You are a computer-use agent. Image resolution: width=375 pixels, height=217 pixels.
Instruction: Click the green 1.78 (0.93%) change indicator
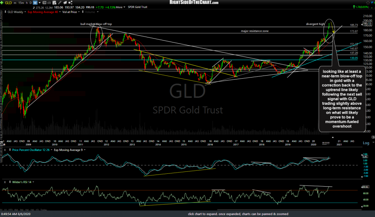click(x=361, y=7)
